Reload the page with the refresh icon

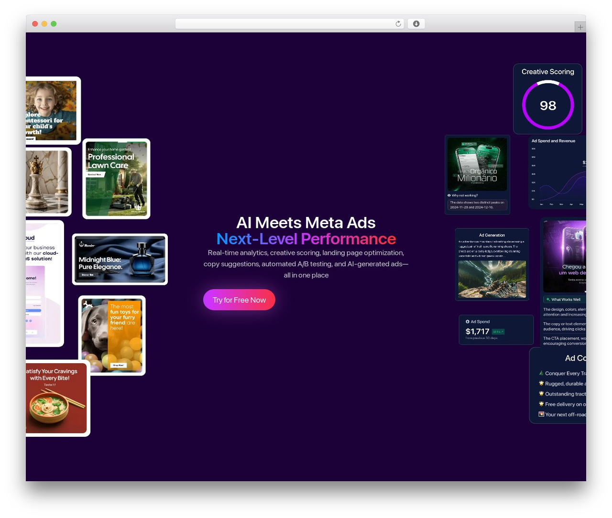click(x=398, y=24)
